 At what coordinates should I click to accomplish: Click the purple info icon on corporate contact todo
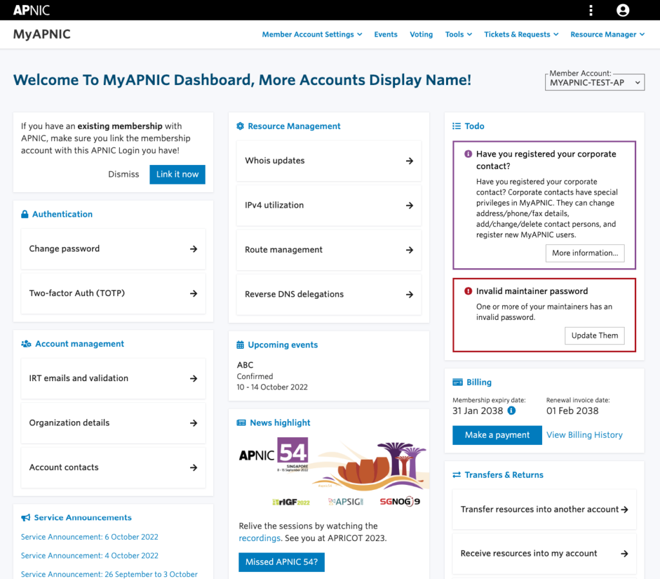click(x=468, y=154)
